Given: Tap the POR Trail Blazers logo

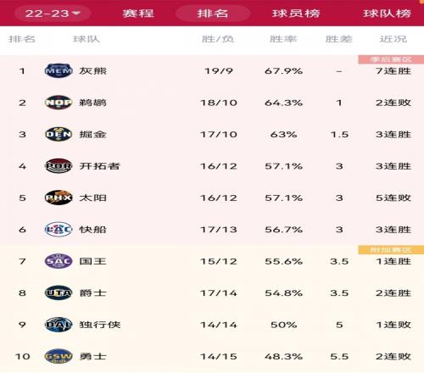Looking at the screenshot, I should pyautogui.click(x=59, y=166).
